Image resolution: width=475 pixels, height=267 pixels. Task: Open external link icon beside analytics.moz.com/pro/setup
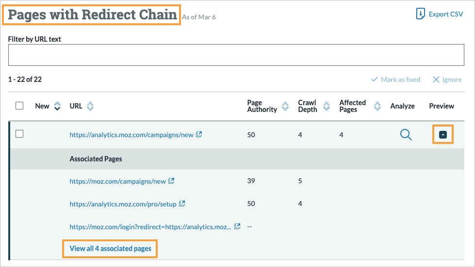coord(182,204)
